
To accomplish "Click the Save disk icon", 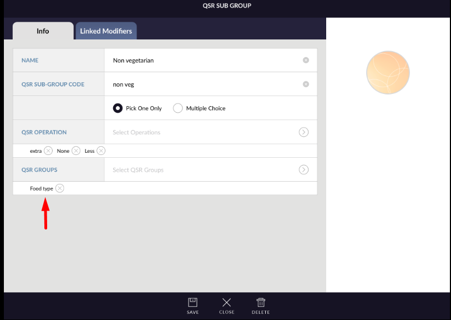I will [192, 303].
